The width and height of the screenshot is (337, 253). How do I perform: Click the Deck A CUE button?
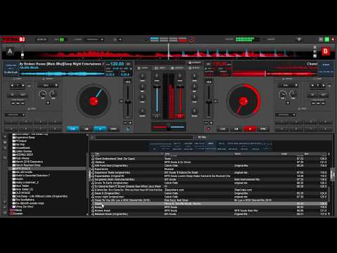pos(73,129)
